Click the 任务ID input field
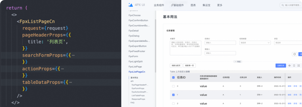Viewport: 302px width, 107px height. 220,43
